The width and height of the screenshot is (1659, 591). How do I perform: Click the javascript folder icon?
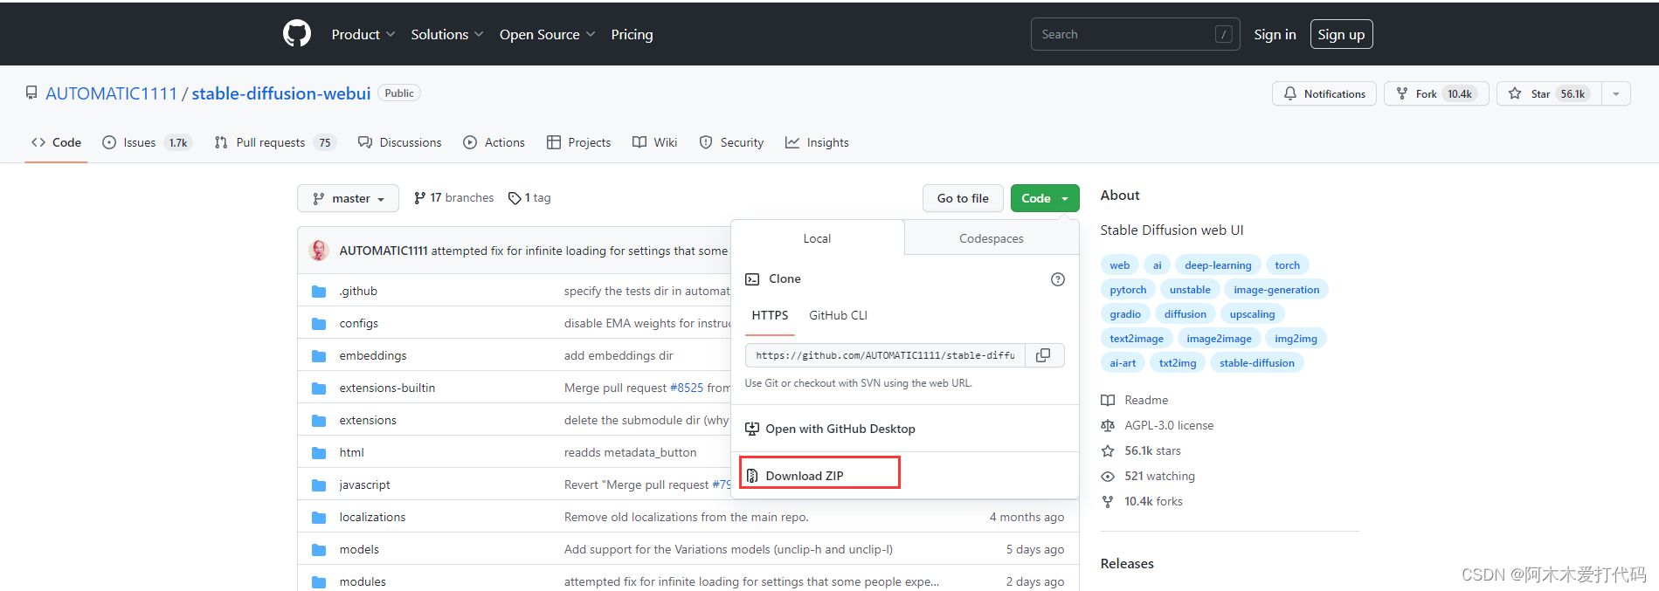coord(319,485)
